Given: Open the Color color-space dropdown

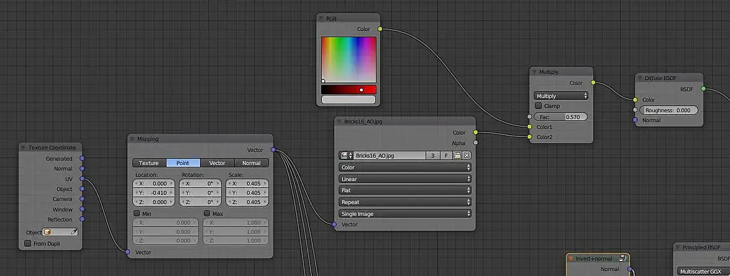Looking at the screenshot, I should [x=405, y=167].
